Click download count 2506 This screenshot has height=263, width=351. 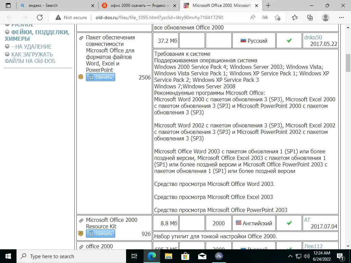pos(145,77)
